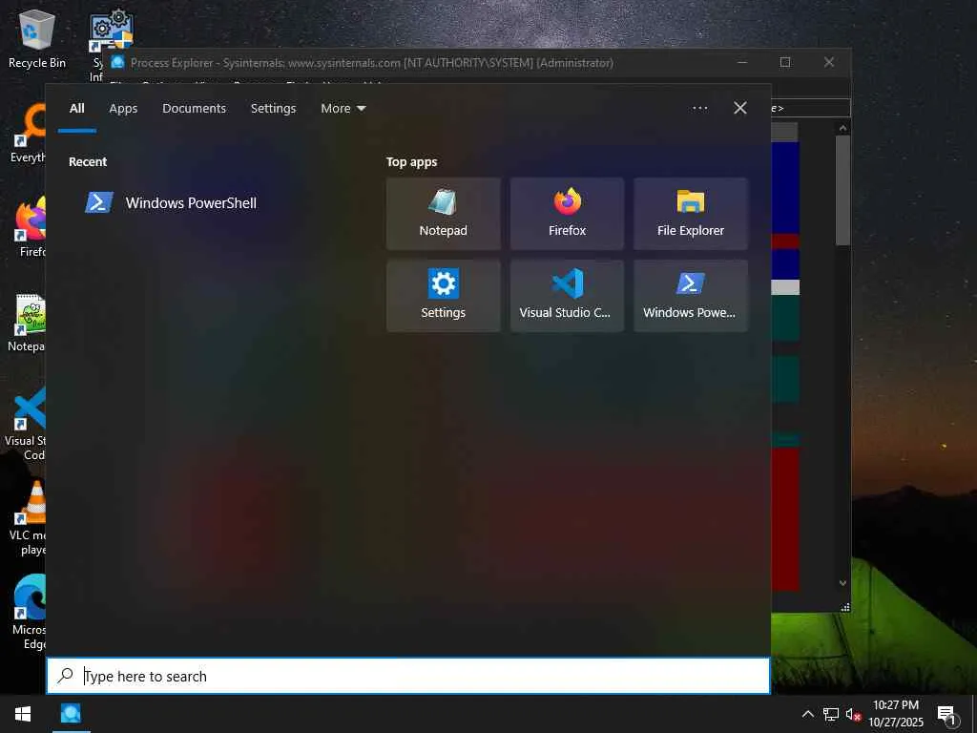Screen dimensions: 977x733
Task: Launch Firefox from Top apps tile
Action: pos(567,214)
